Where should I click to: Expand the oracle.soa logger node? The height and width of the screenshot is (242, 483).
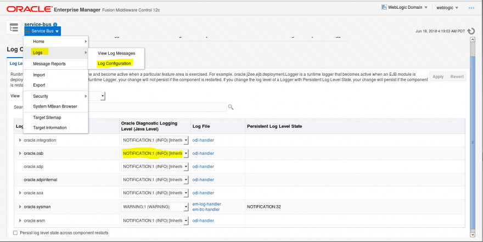tap(20, 193)
